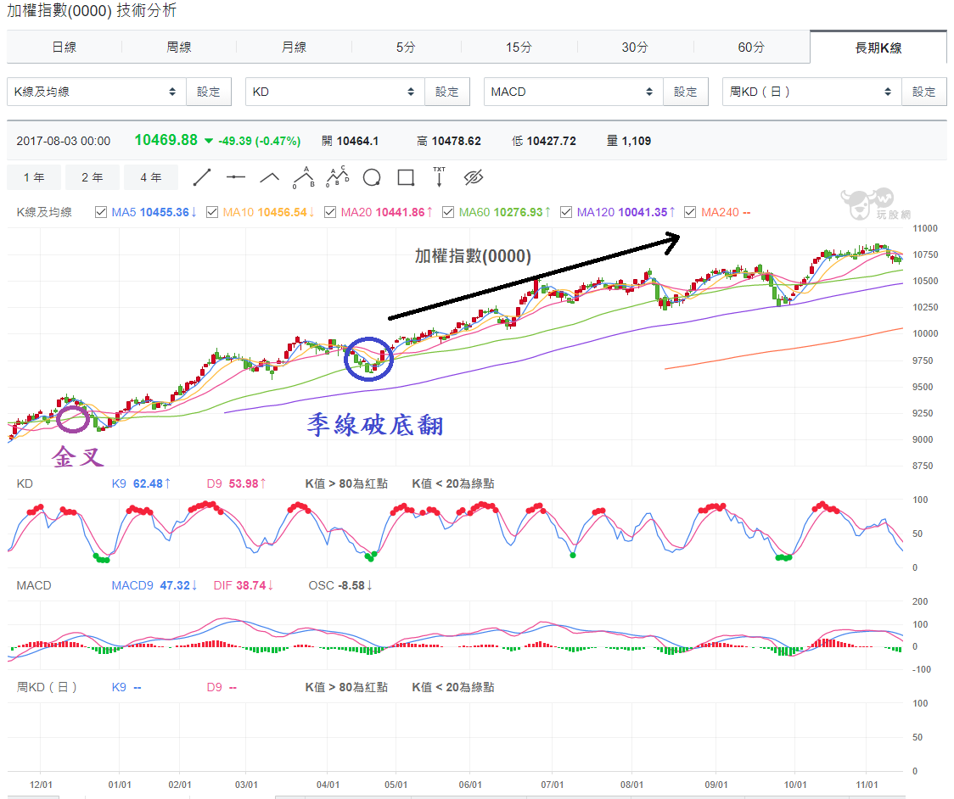The height and width of the screenshot is (799, 954).
Task: Click the DIF 38.74 value
Action: click(243, 585)
